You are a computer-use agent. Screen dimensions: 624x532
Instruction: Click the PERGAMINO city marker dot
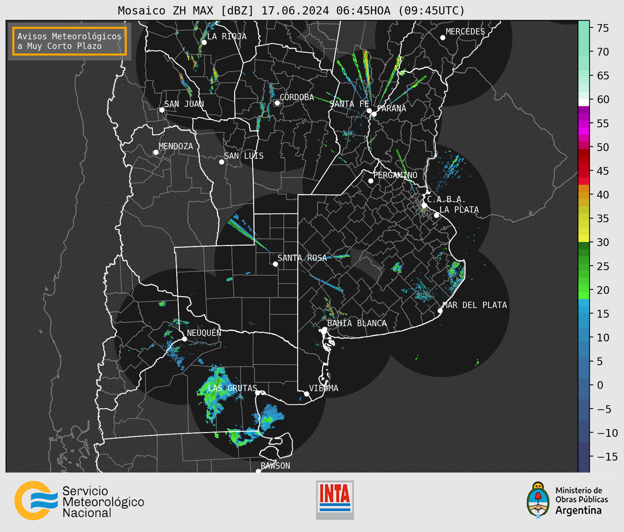pyautogui.click(x=371, y=181)
